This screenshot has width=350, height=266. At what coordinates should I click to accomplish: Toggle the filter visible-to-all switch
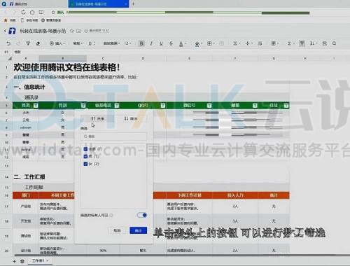(142, 215)
